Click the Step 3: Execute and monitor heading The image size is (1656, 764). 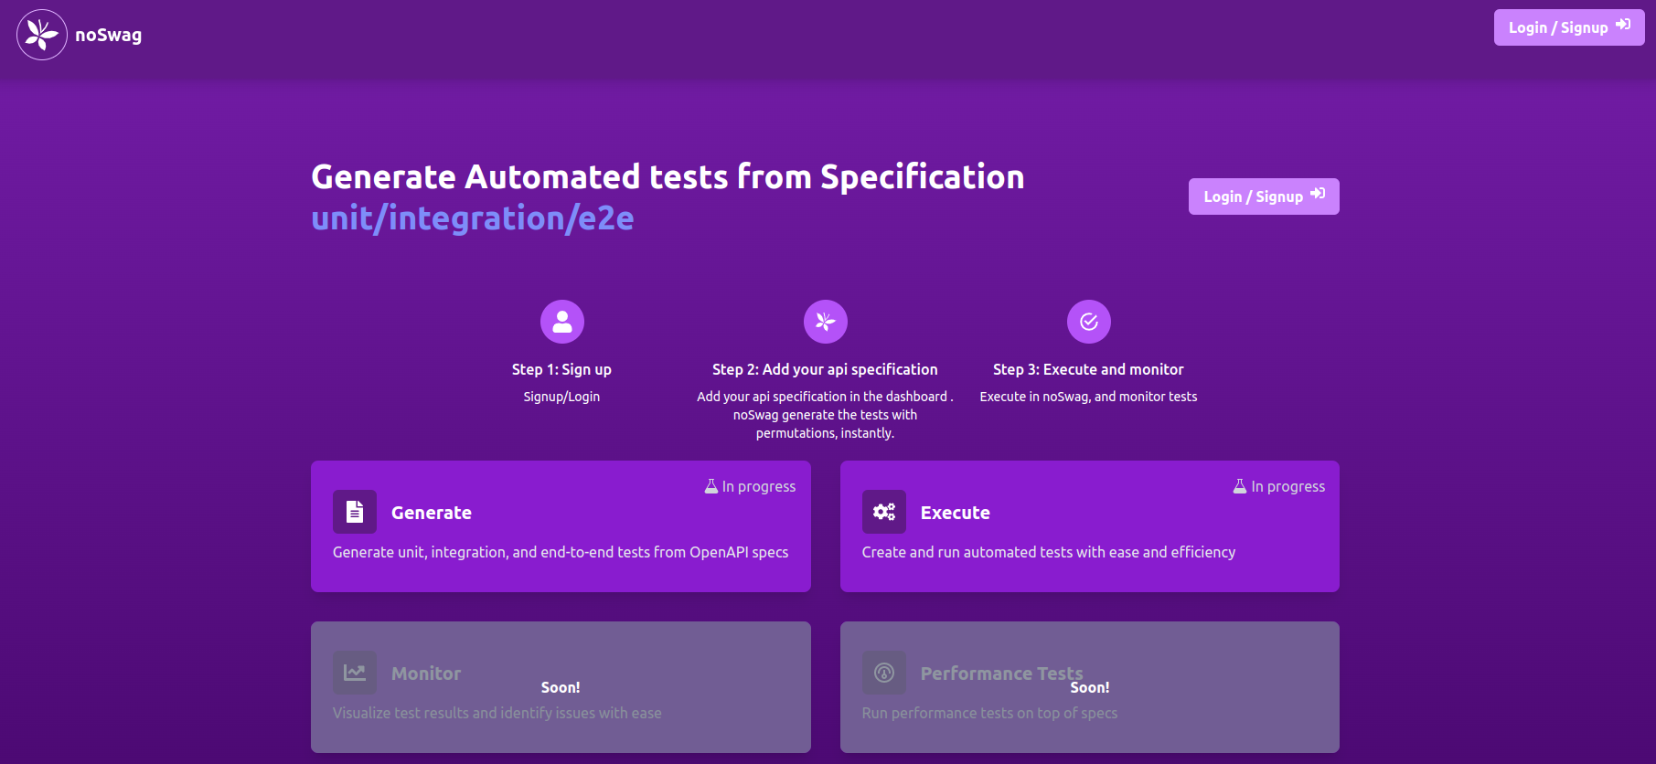(1088, 369)
